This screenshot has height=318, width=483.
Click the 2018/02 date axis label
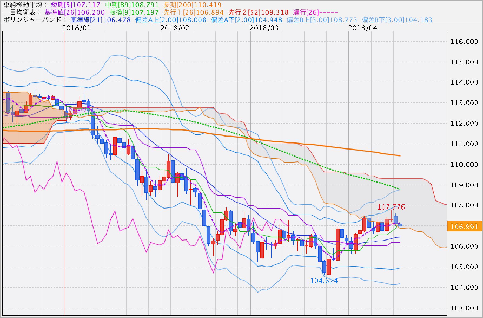(x=175, y=28)
